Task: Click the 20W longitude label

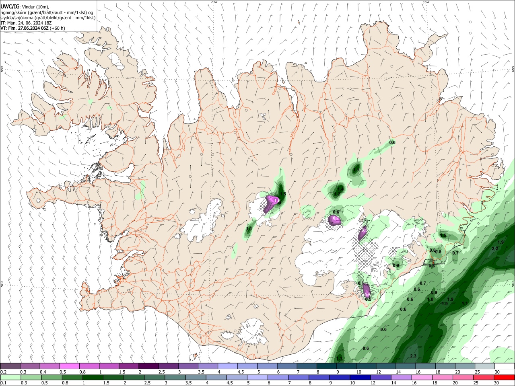Action: click(x=214, y=2)
